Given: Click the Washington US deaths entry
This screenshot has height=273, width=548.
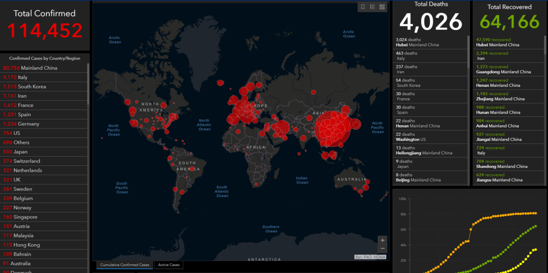Looking at the screenshot, I should point(430,137).
